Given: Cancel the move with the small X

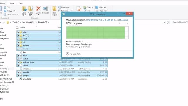Looking at the screenshot, I should [127, 23].
